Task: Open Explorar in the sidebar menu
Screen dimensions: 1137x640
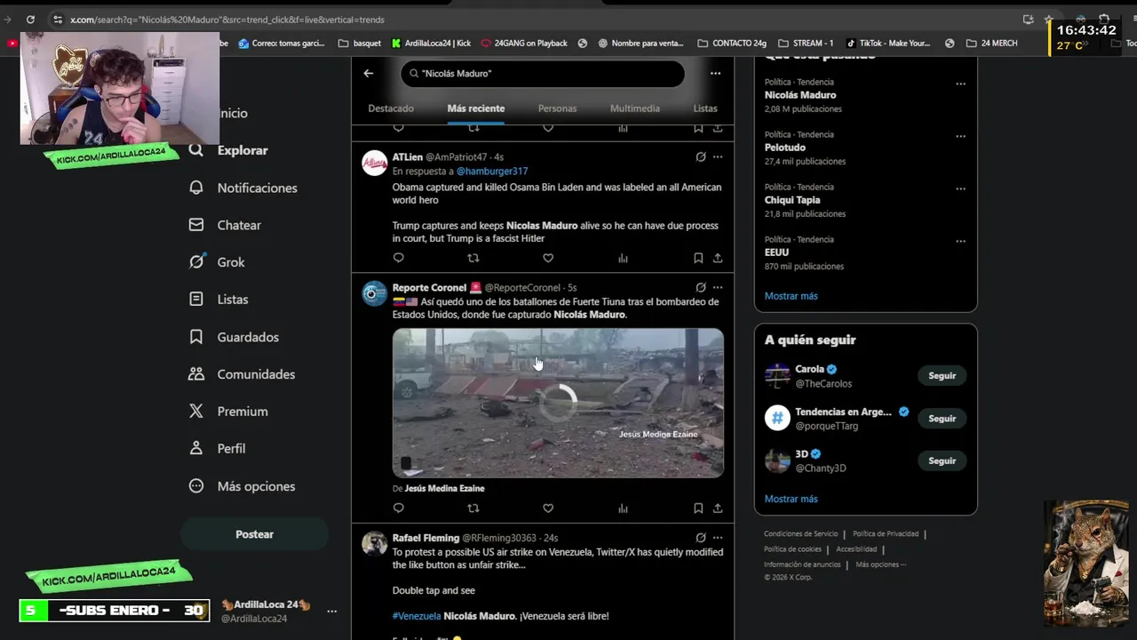Action: coord(243,150)
